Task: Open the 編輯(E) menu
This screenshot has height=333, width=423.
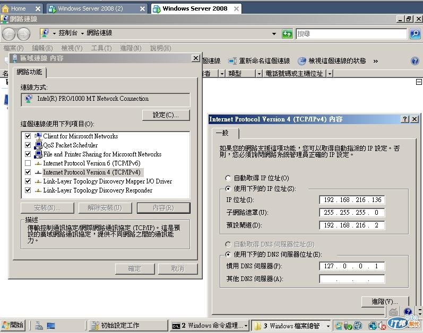Action: coord(42,48)
